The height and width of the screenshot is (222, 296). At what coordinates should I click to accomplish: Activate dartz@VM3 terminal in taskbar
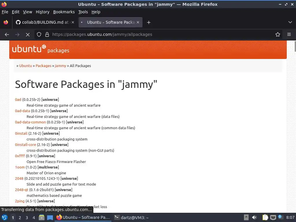coord(132,217)
